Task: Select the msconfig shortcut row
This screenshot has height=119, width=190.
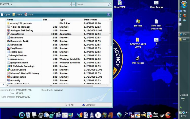Action: 57,80
